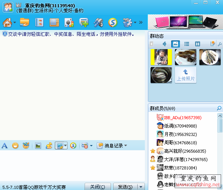Viewport: 223px width, 190px height.
Task: Open the voice tools microphone icon
Action: click(x=98, y=22)
